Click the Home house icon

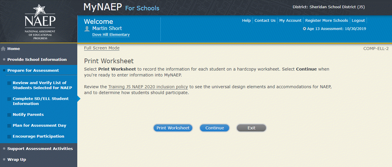tap(3, 49)
